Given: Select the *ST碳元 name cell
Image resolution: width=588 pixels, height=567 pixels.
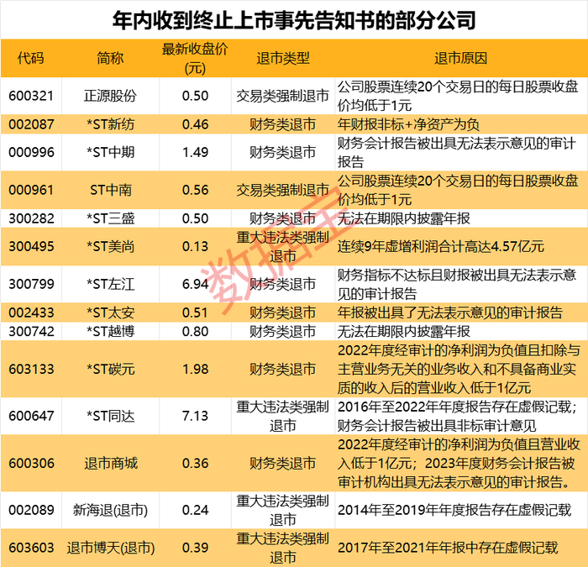Looking at the screenshot, I should pyautogui.click(x=110, y=369).
